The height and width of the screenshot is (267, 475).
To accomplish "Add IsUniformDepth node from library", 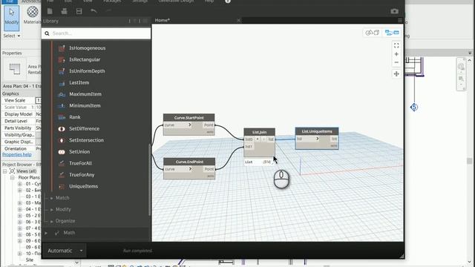I will pos(87,71).
